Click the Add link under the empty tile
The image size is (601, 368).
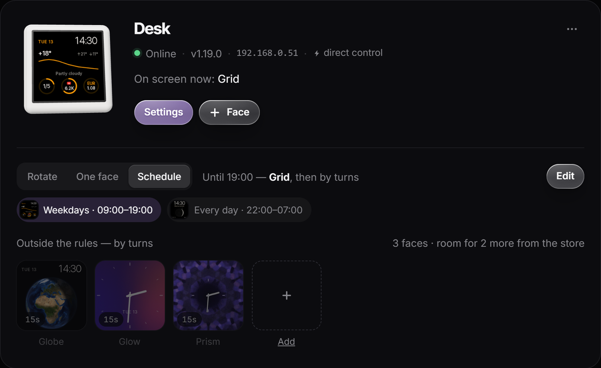pyautogui.click(x=286, y=341)
